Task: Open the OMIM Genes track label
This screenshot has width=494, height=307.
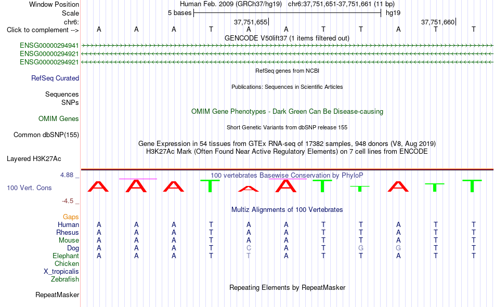Action: click(x=58, y=119)
